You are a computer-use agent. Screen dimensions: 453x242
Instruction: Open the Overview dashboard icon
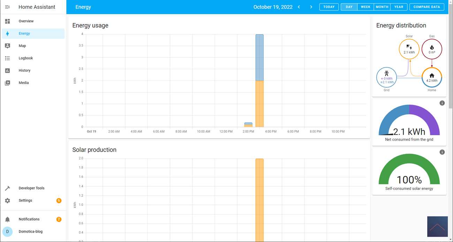click(7, 21)
